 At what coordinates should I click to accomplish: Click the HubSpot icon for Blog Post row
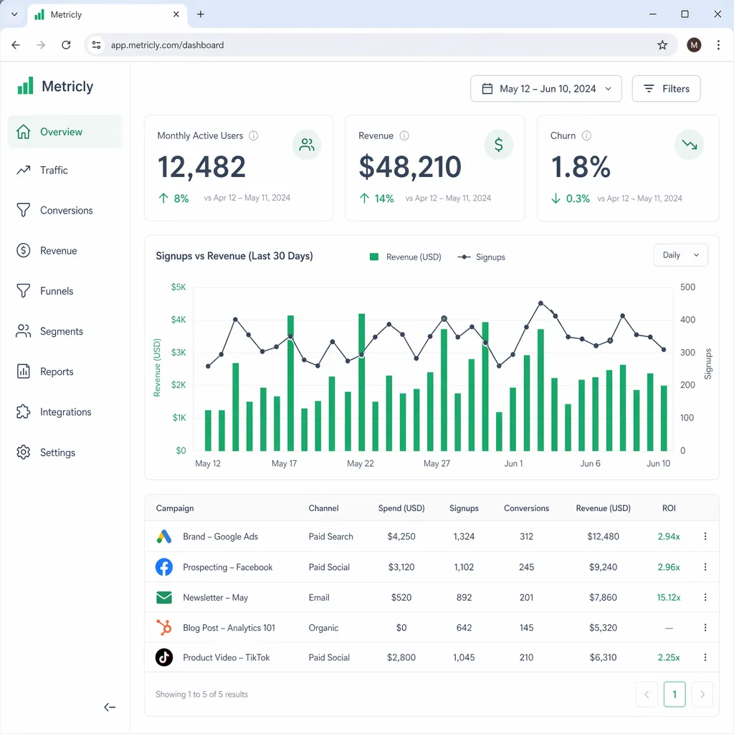tap(164, 626)
